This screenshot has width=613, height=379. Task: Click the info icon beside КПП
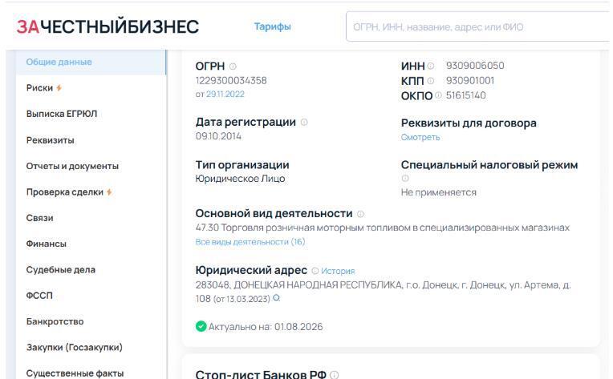point(430,81)
